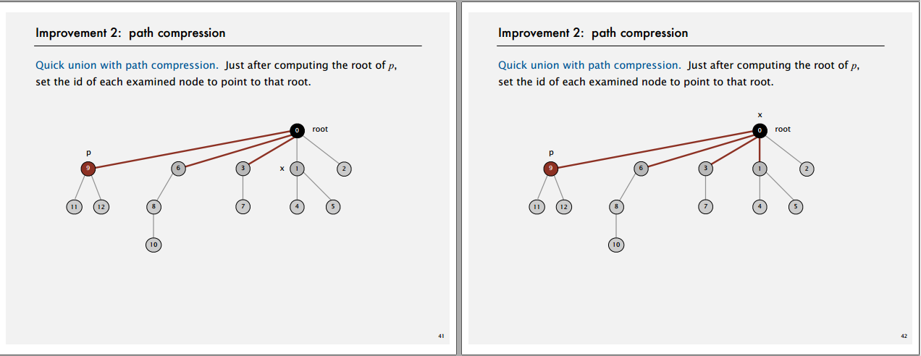This screenshot has width=921, height=356.
Task: Click the 'Improvement 2: path compression' title on the right slide
Action: click(593, 33)
